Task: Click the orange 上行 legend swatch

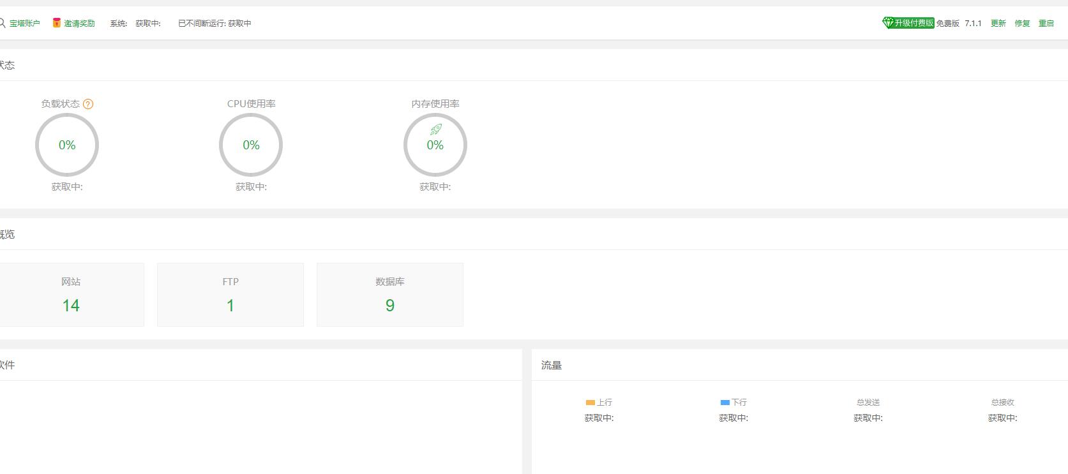Action: (x=590, y=403)
